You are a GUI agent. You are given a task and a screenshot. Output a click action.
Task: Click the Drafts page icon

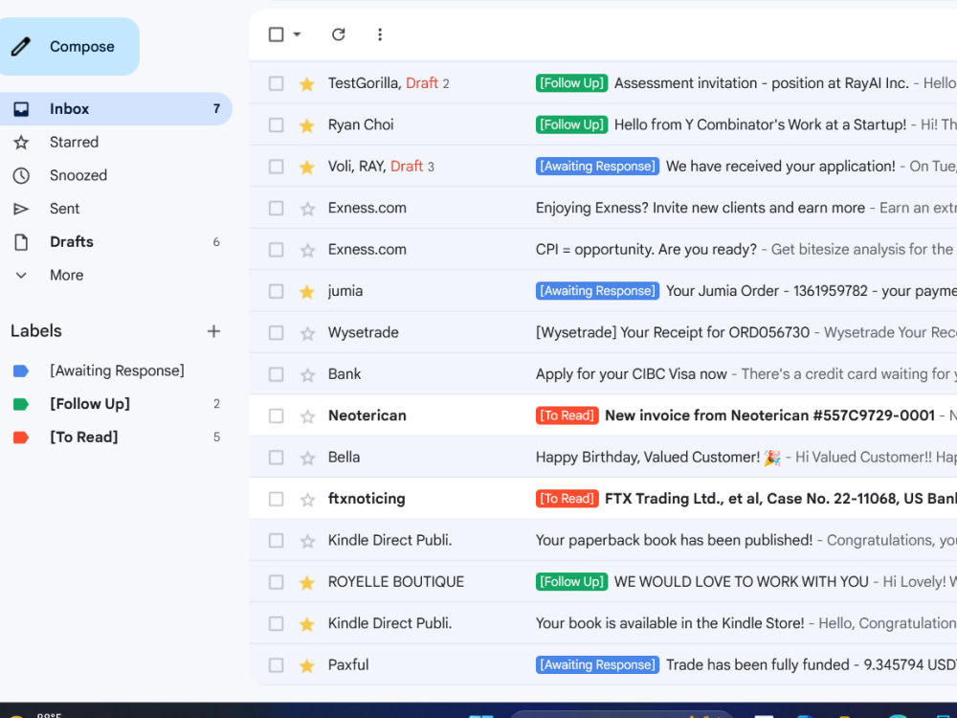pos(21,242)
